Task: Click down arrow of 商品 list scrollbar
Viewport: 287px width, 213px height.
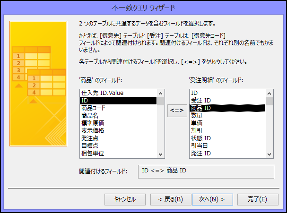Action: click(161, 154)
